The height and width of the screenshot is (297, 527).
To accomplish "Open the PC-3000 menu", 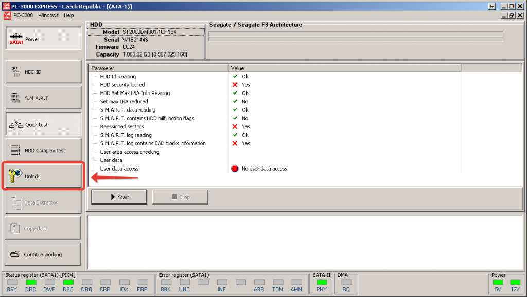I will point(23,15).
